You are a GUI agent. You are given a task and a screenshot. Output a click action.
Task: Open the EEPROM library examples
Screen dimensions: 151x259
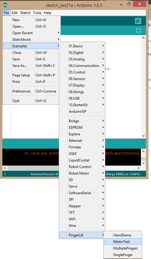pos(82,128)
